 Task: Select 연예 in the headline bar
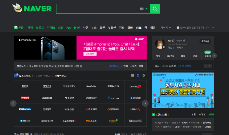126,66
